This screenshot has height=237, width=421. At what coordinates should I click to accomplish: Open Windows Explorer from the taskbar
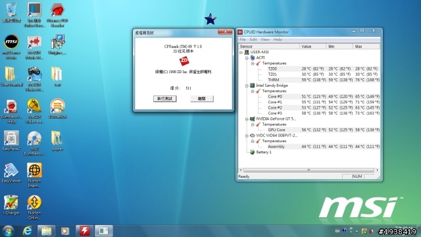pos(46,231)
